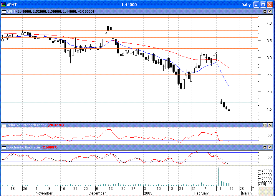The height and width of the screenshot is (196, 275).
Task: Click the x100 volume scale label
Action: point(262,184)
